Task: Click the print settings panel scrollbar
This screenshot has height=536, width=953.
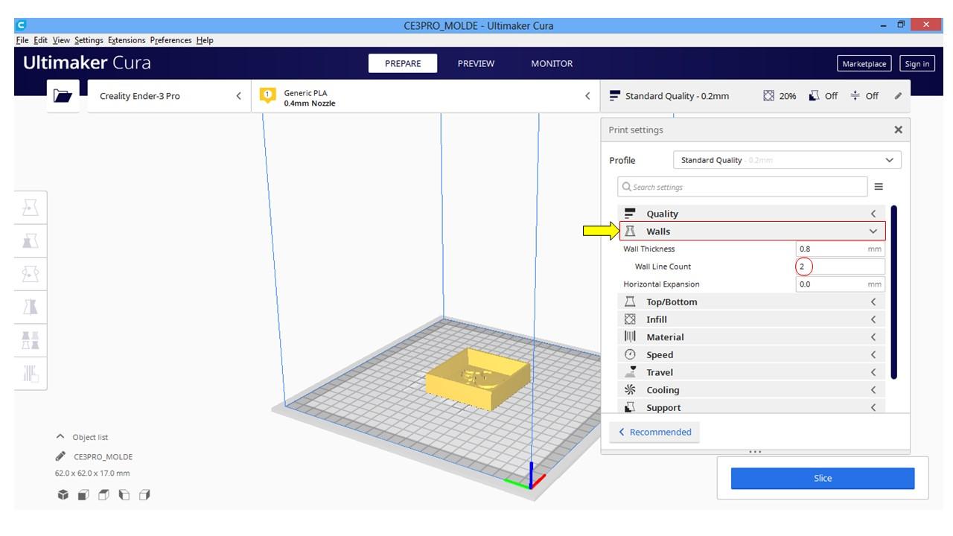Action: point(893,293)
